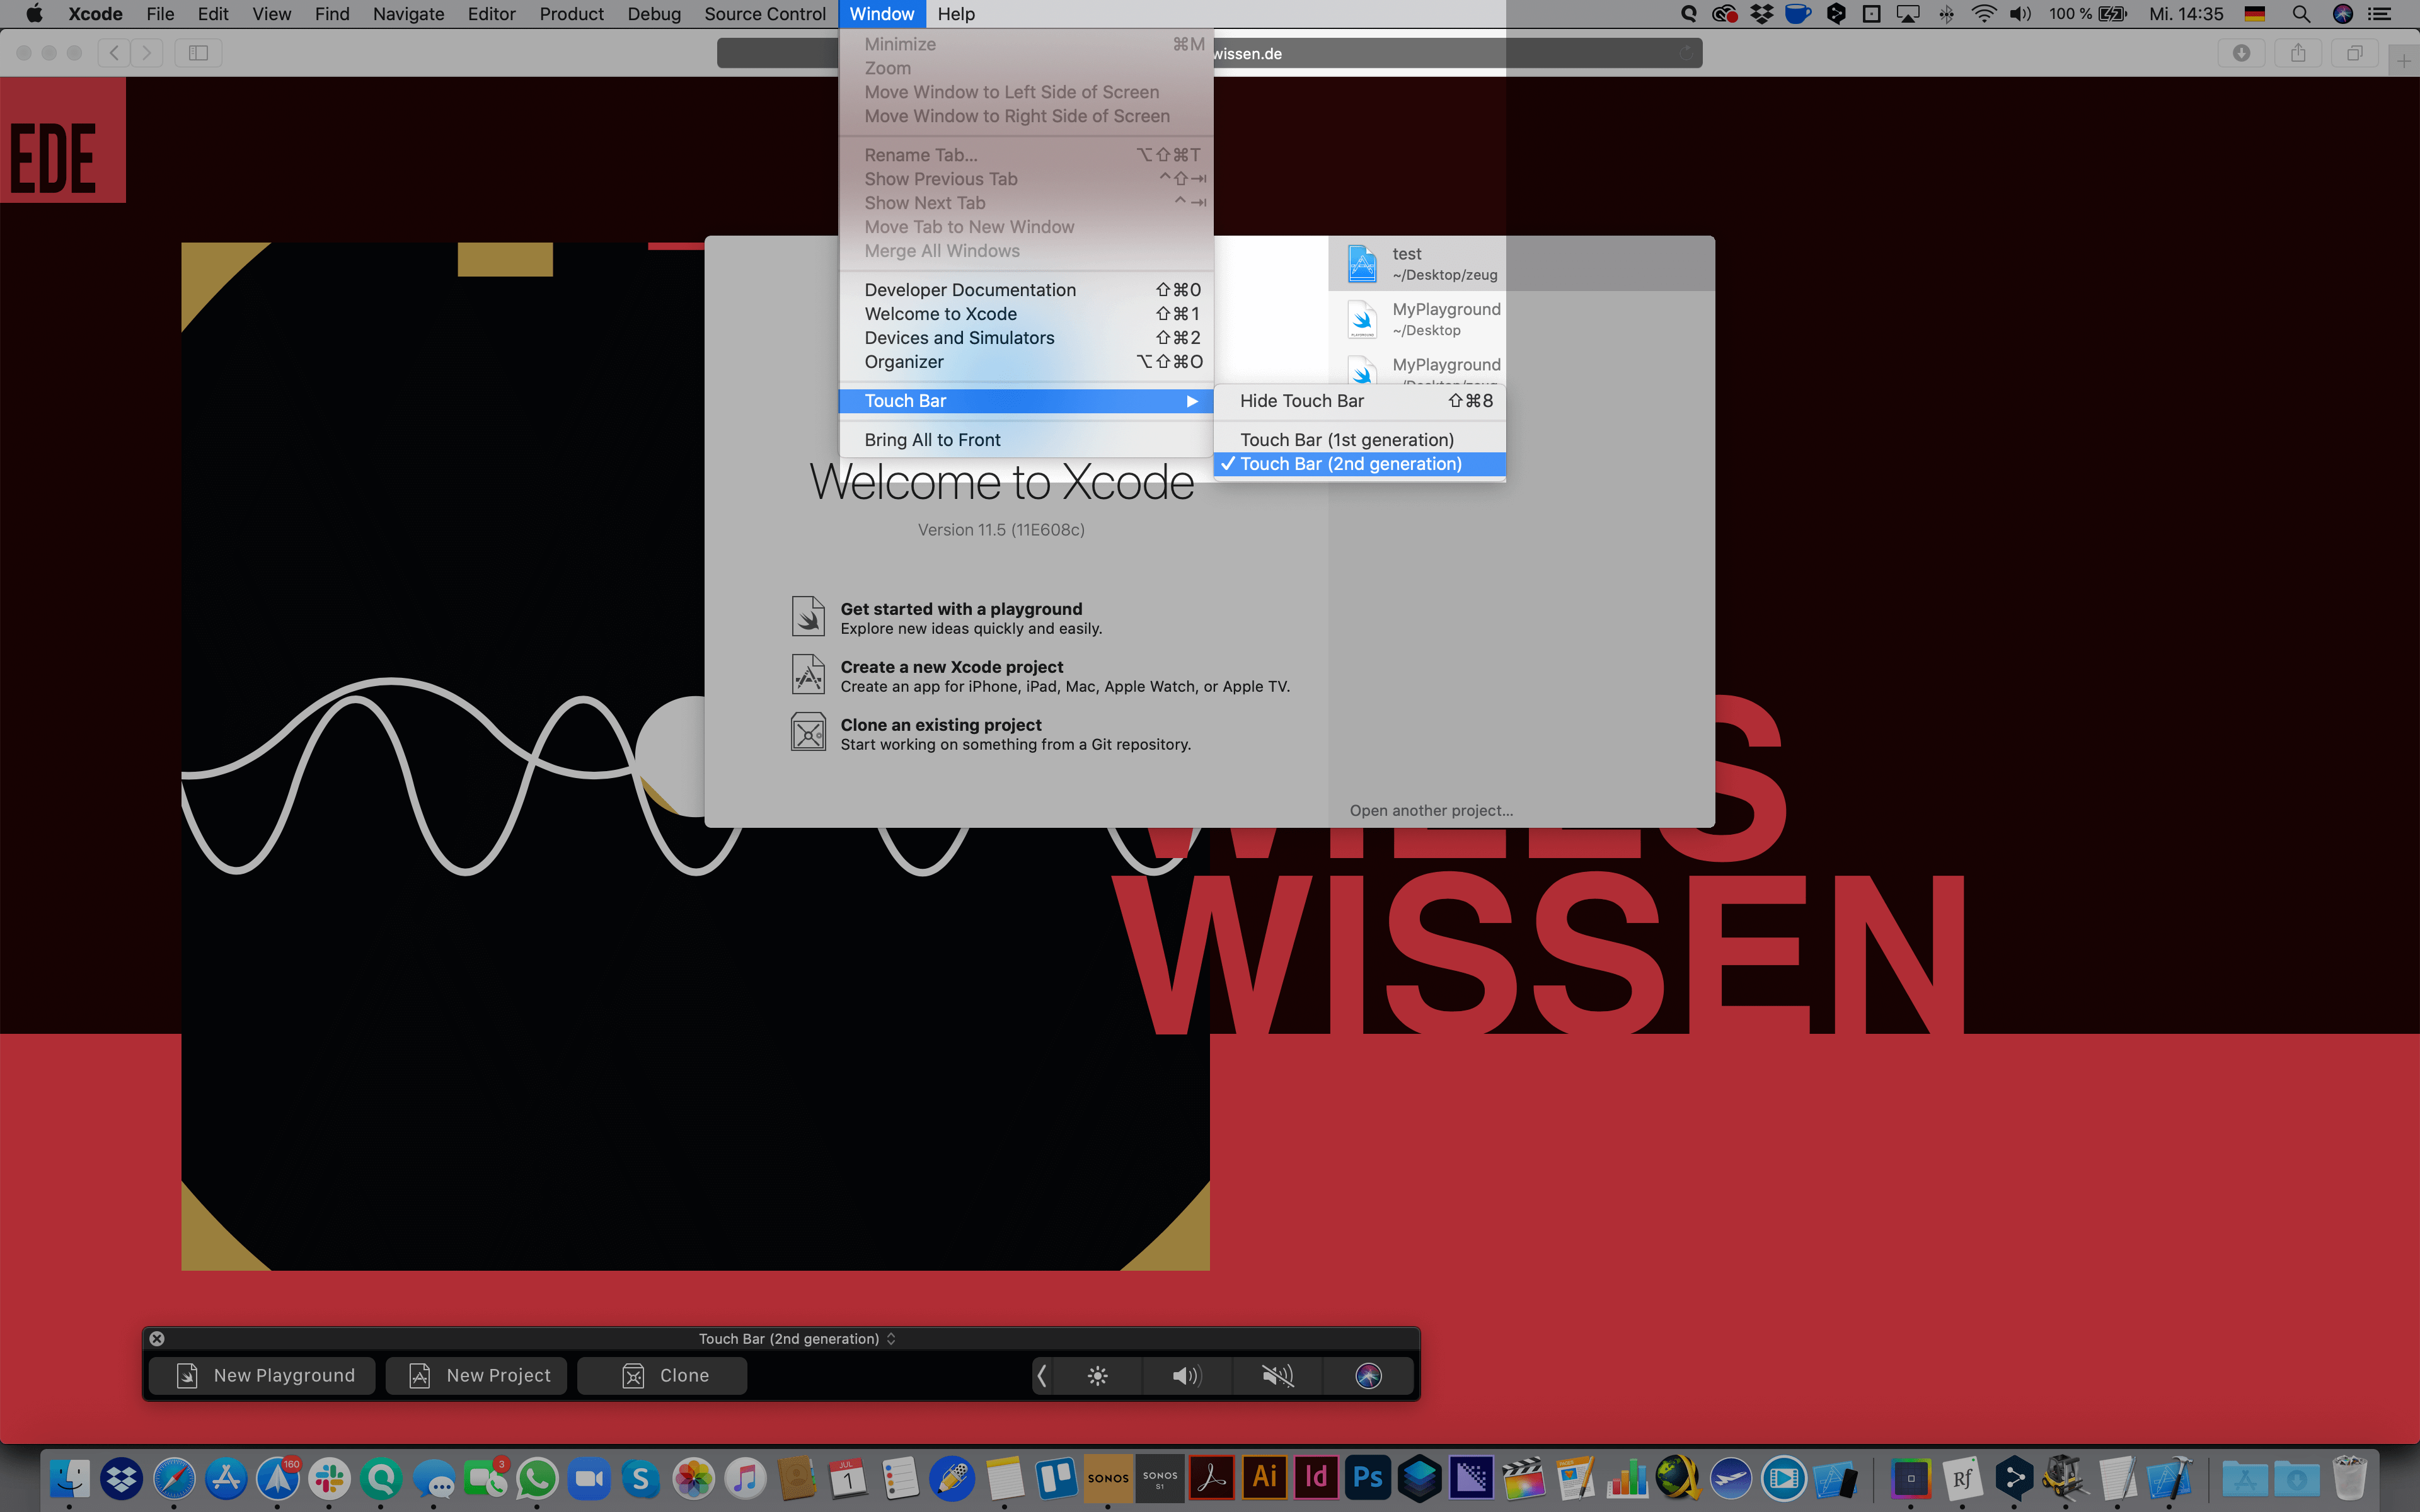Expand the Touch Bar submenu arrow
Viewport: 2420px width, 1512px height.
[1191, 401]
